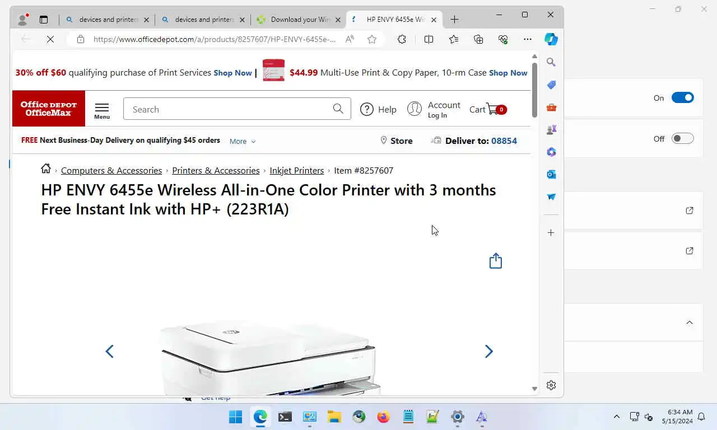Screen dimensions: 717x430
Task: Click Shop Now for Copy Paper offer
Action: click(x=508, y=73)
